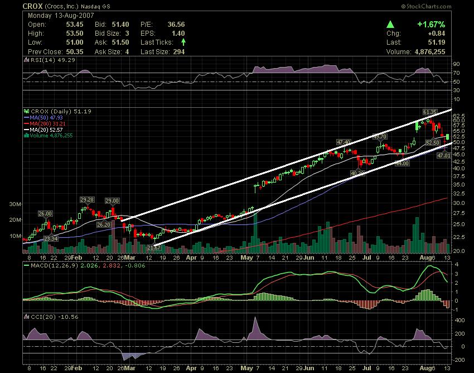
Task: Click the Open value 53.45
Action: click(x=74, y=25)
